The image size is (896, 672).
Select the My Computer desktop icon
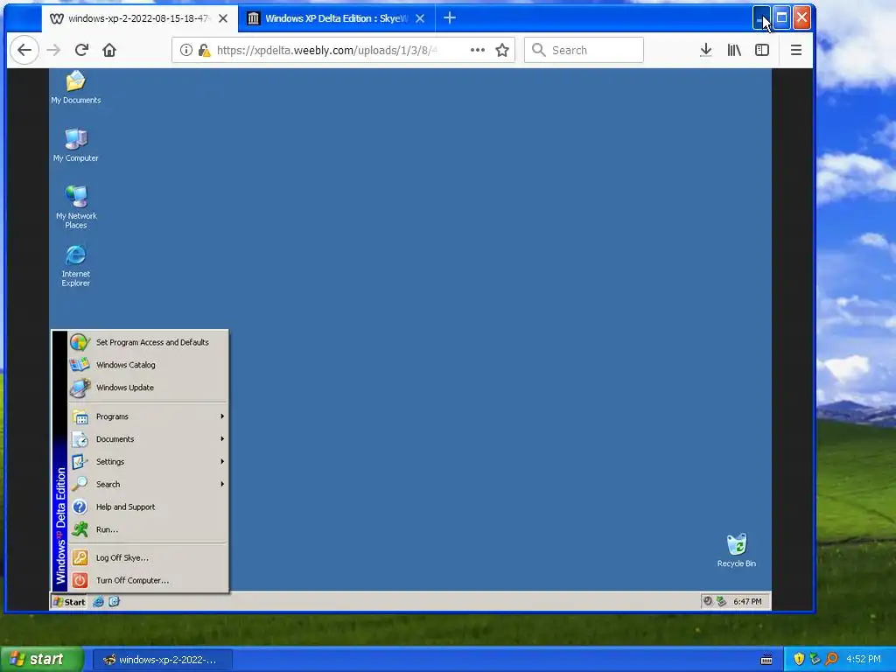click(x=75, y=145)
